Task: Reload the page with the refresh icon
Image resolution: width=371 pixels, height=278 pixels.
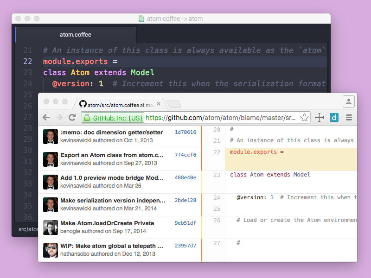Action: coord(73,118)
